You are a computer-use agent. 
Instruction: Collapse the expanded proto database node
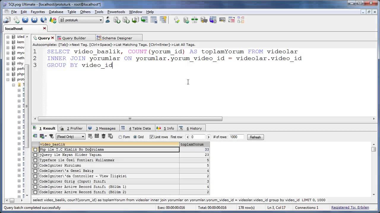click(8, 80)
